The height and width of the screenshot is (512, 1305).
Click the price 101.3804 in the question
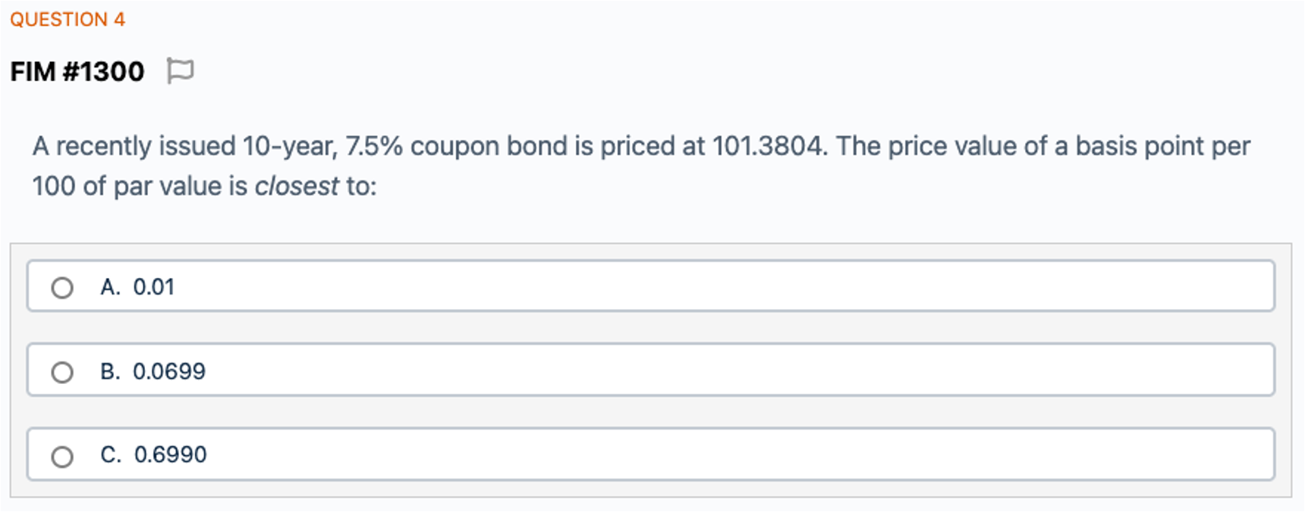768,146
